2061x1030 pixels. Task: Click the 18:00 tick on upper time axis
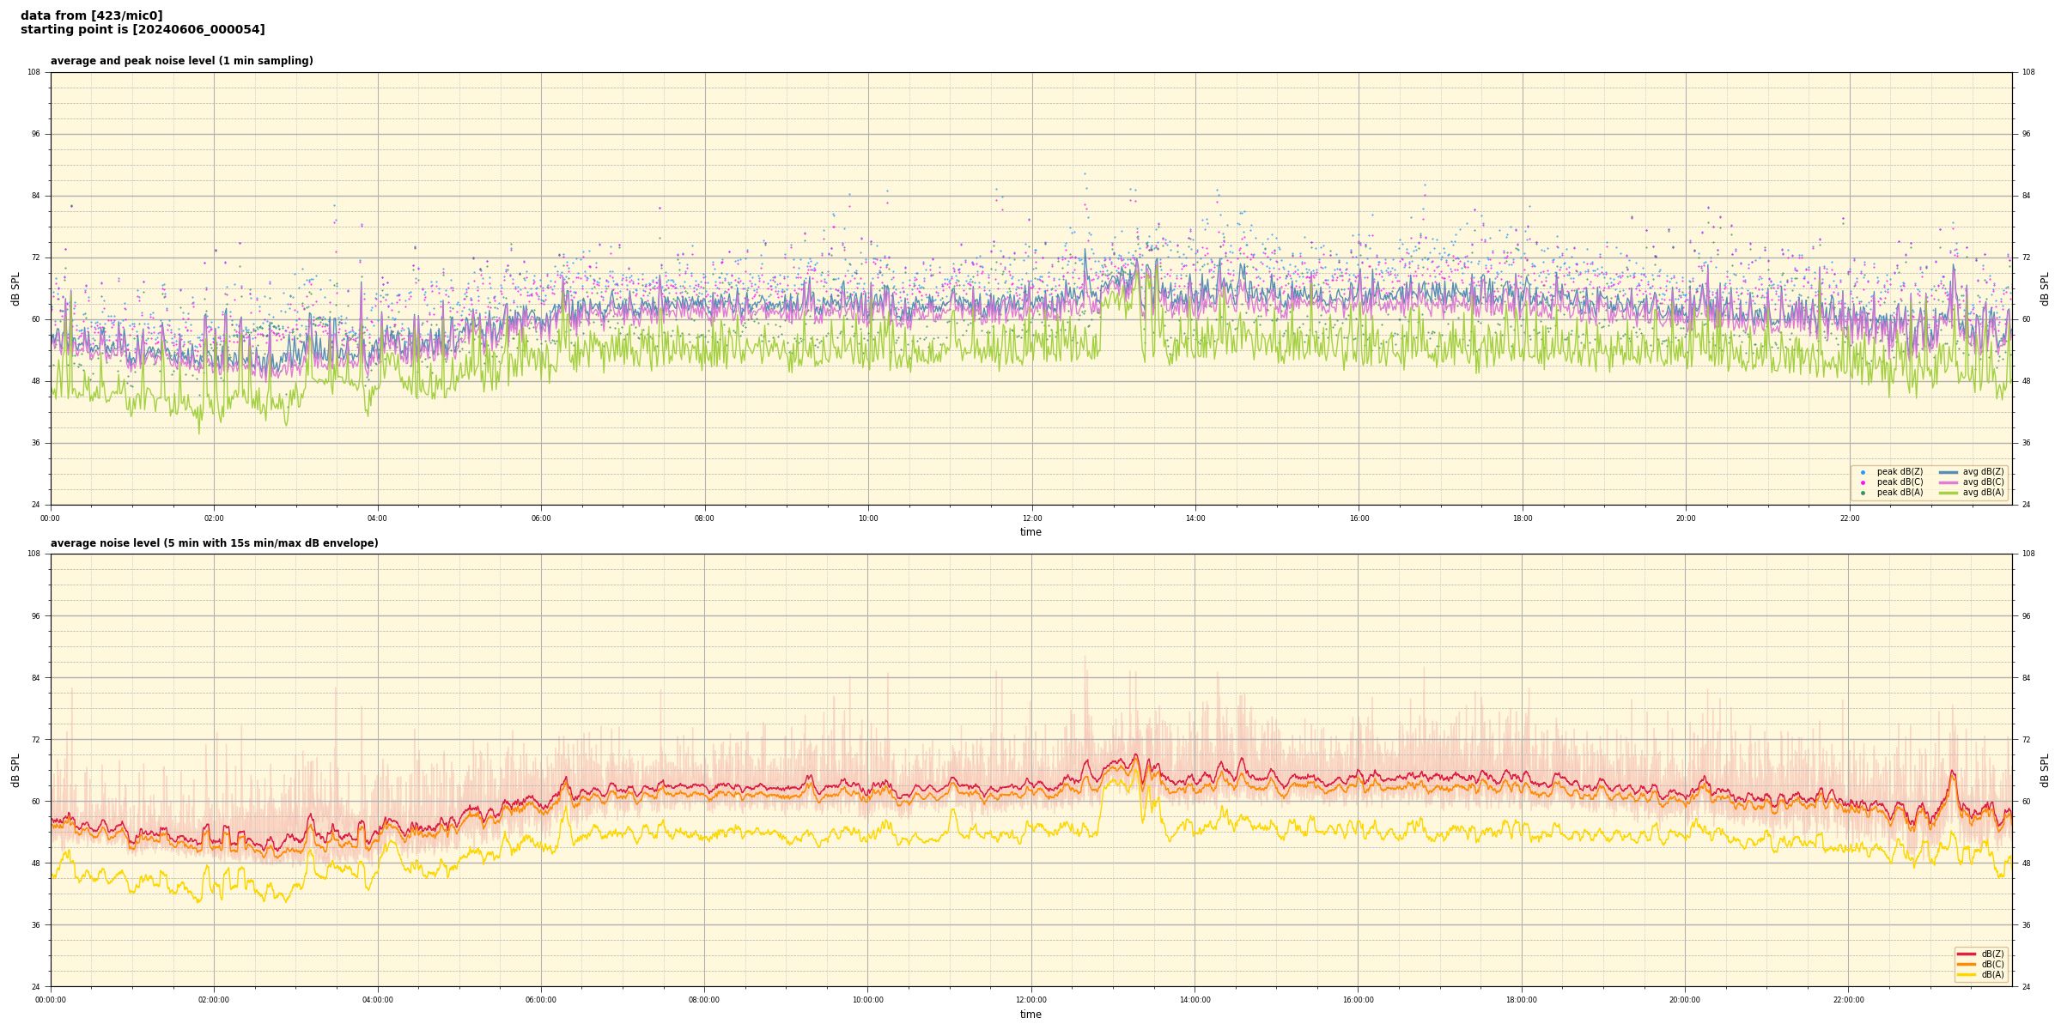click(x=1522, y=518)
